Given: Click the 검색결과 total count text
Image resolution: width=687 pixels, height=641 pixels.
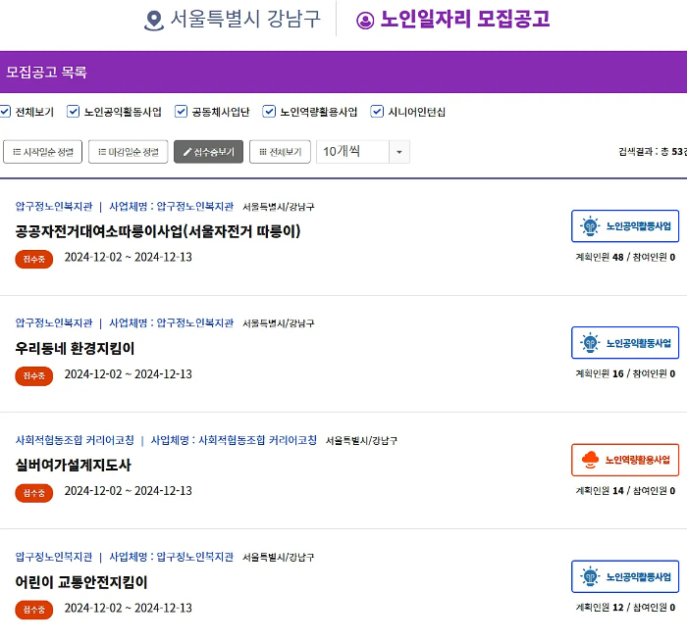Looking at the screenshot, I should click(x=653, y=151).
